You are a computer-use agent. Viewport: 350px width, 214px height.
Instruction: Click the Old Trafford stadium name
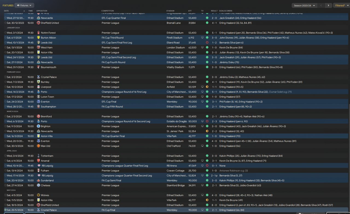[x=174, y=146]
